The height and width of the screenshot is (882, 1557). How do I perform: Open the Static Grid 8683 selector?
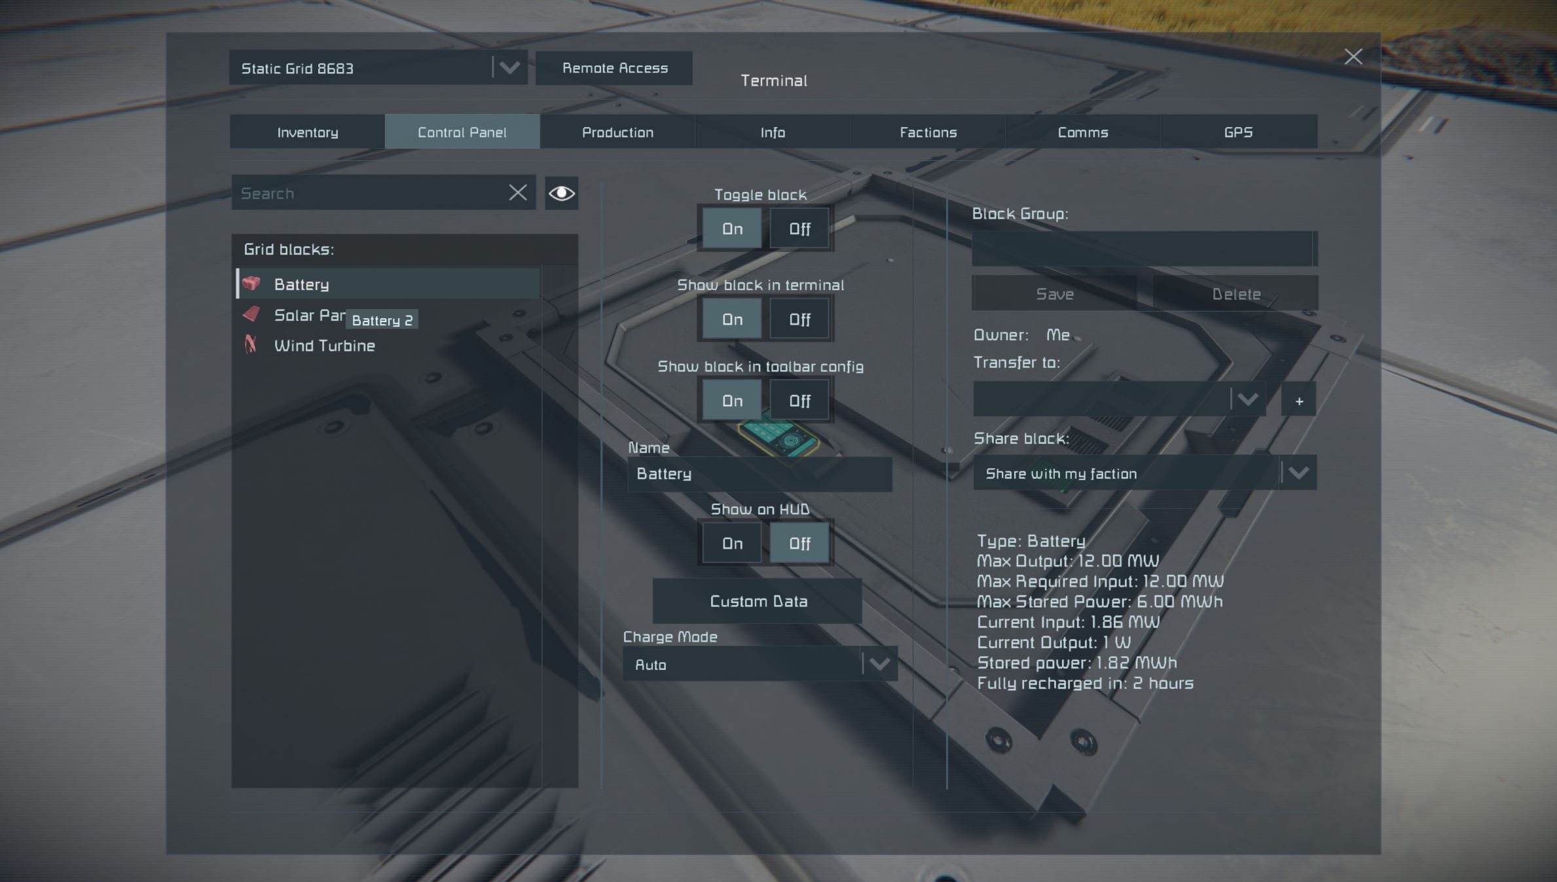pyautogui.click(x=378, y=68)
